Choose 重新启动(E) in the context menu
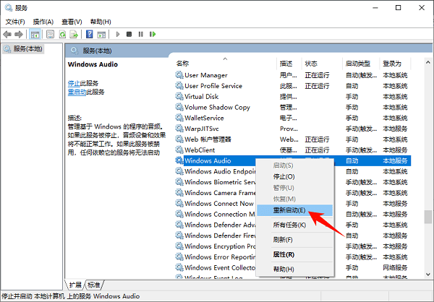 pos(295,210)
